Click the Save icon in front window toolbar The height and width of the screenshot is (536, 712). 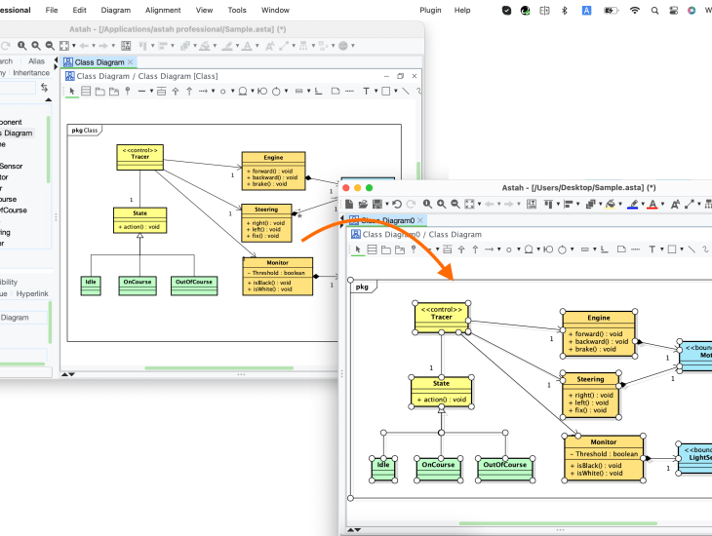pyautogui.click(x=376, y=204)
